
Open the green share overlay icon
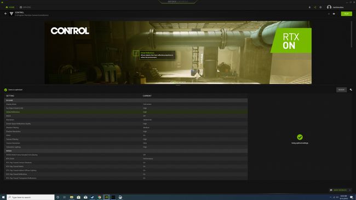tap(315, 7)
